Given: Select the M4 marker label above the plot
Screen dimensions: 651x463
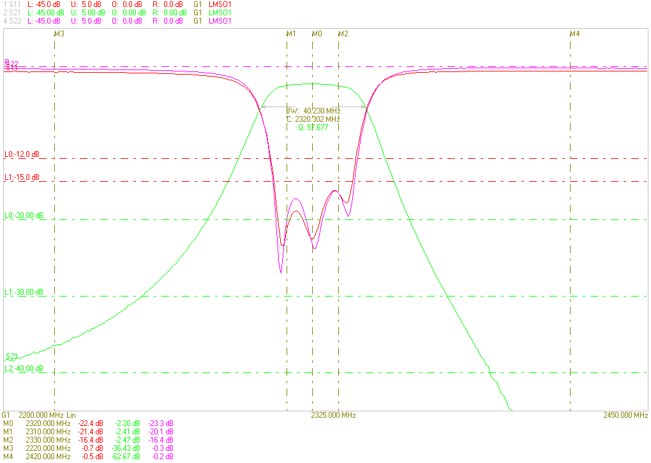Looking at the screenshot, I should (574, 34).
